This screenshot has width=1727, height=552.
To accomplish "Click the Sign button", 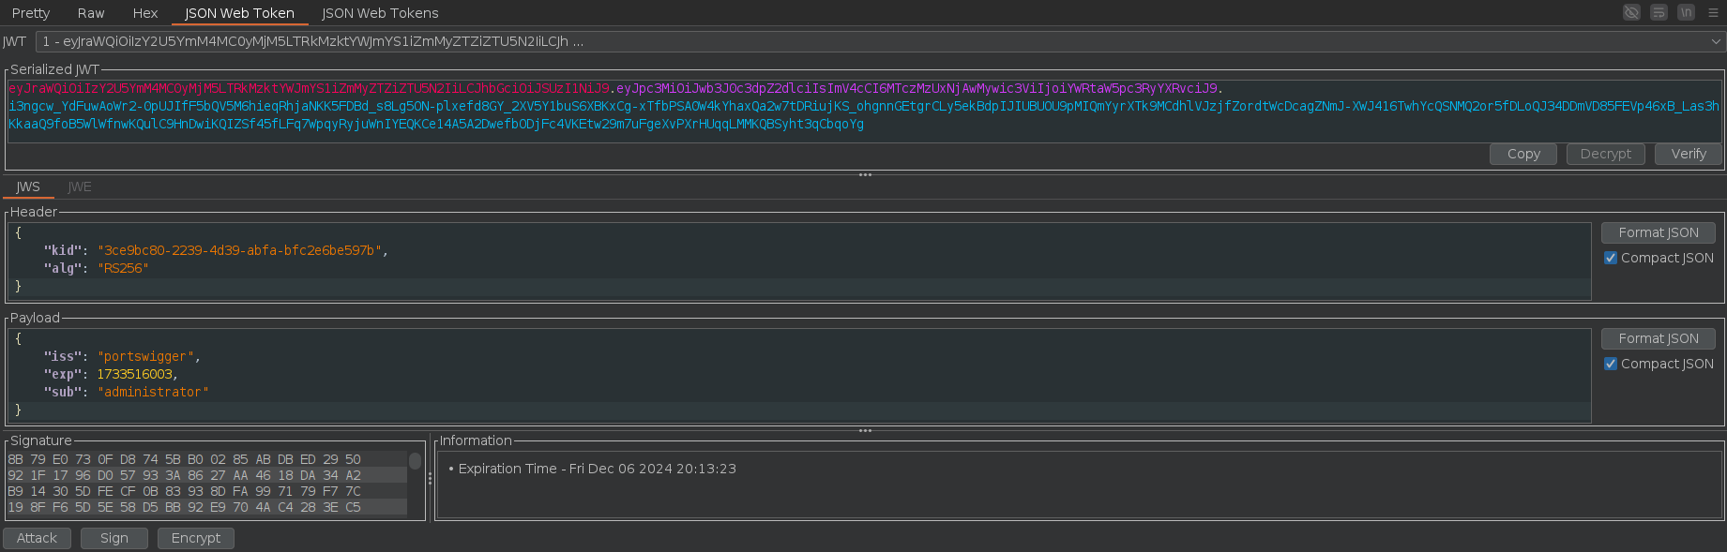I will coord(114,538).
